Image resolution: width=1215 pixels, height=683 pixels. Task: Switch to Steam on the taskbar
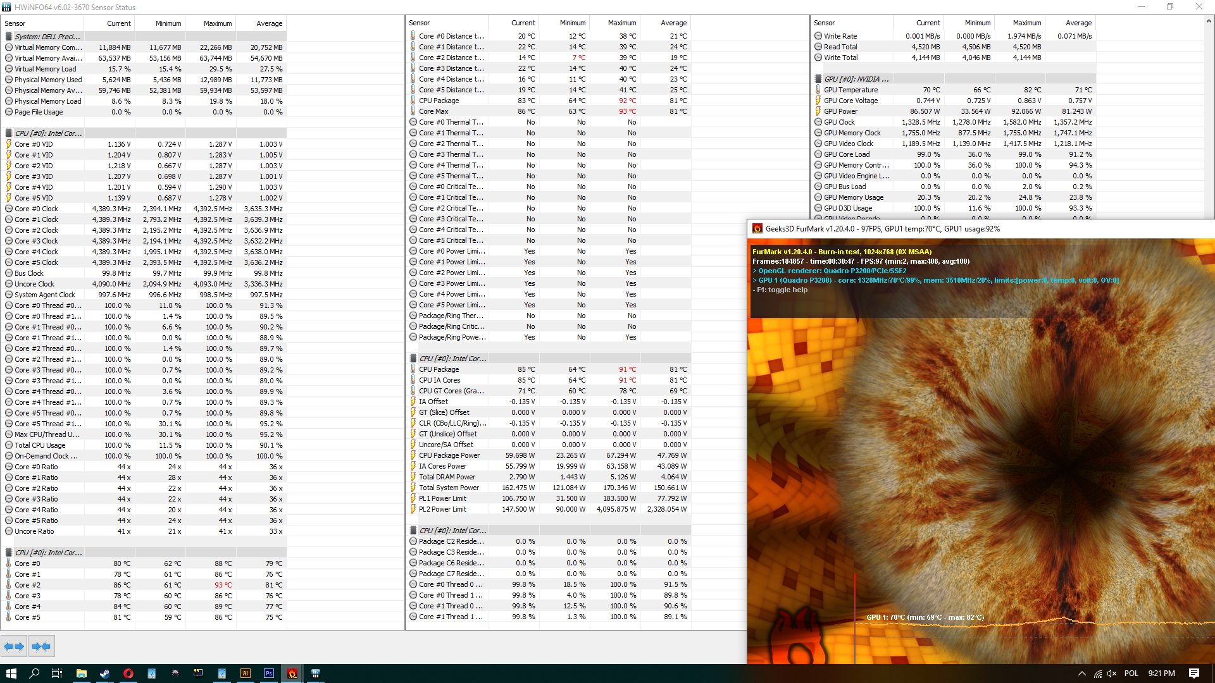tap(104, 674)
